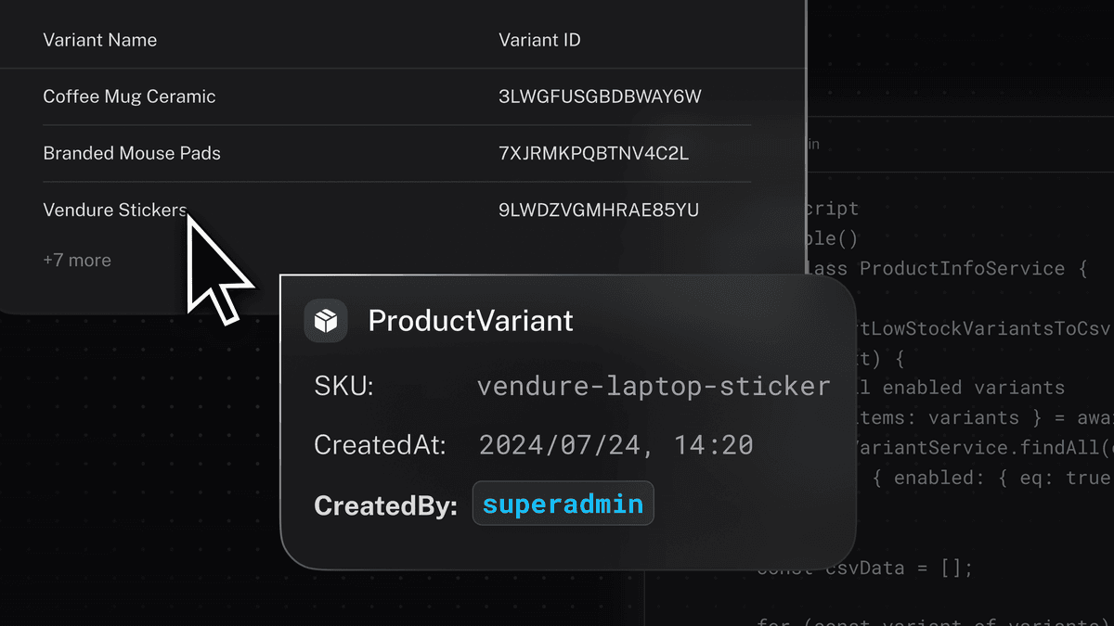The height and width of the screenshot is (626, 1114).
Task: Click the CreatedAt label
Action: (380, 445)
